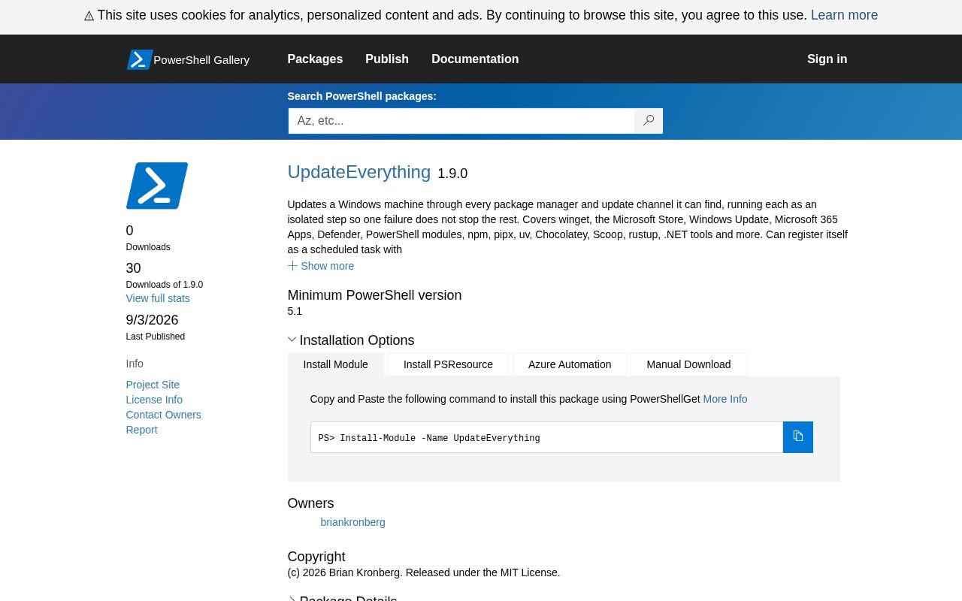This screenshot has width=962, height=601.
Task: Open the Publish menu item
Action: click(x=387, y=59)
